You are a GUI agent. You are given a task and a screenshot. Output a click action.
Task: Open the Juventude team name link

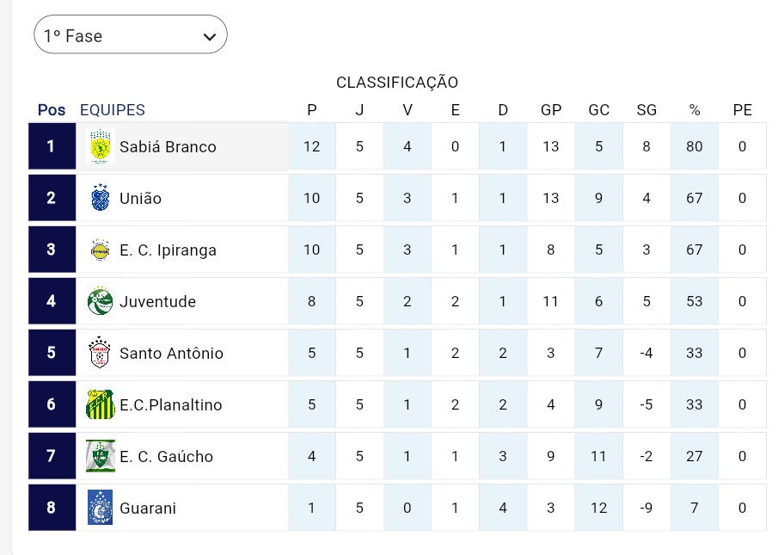pyautogui.click(x=157, y=301)
